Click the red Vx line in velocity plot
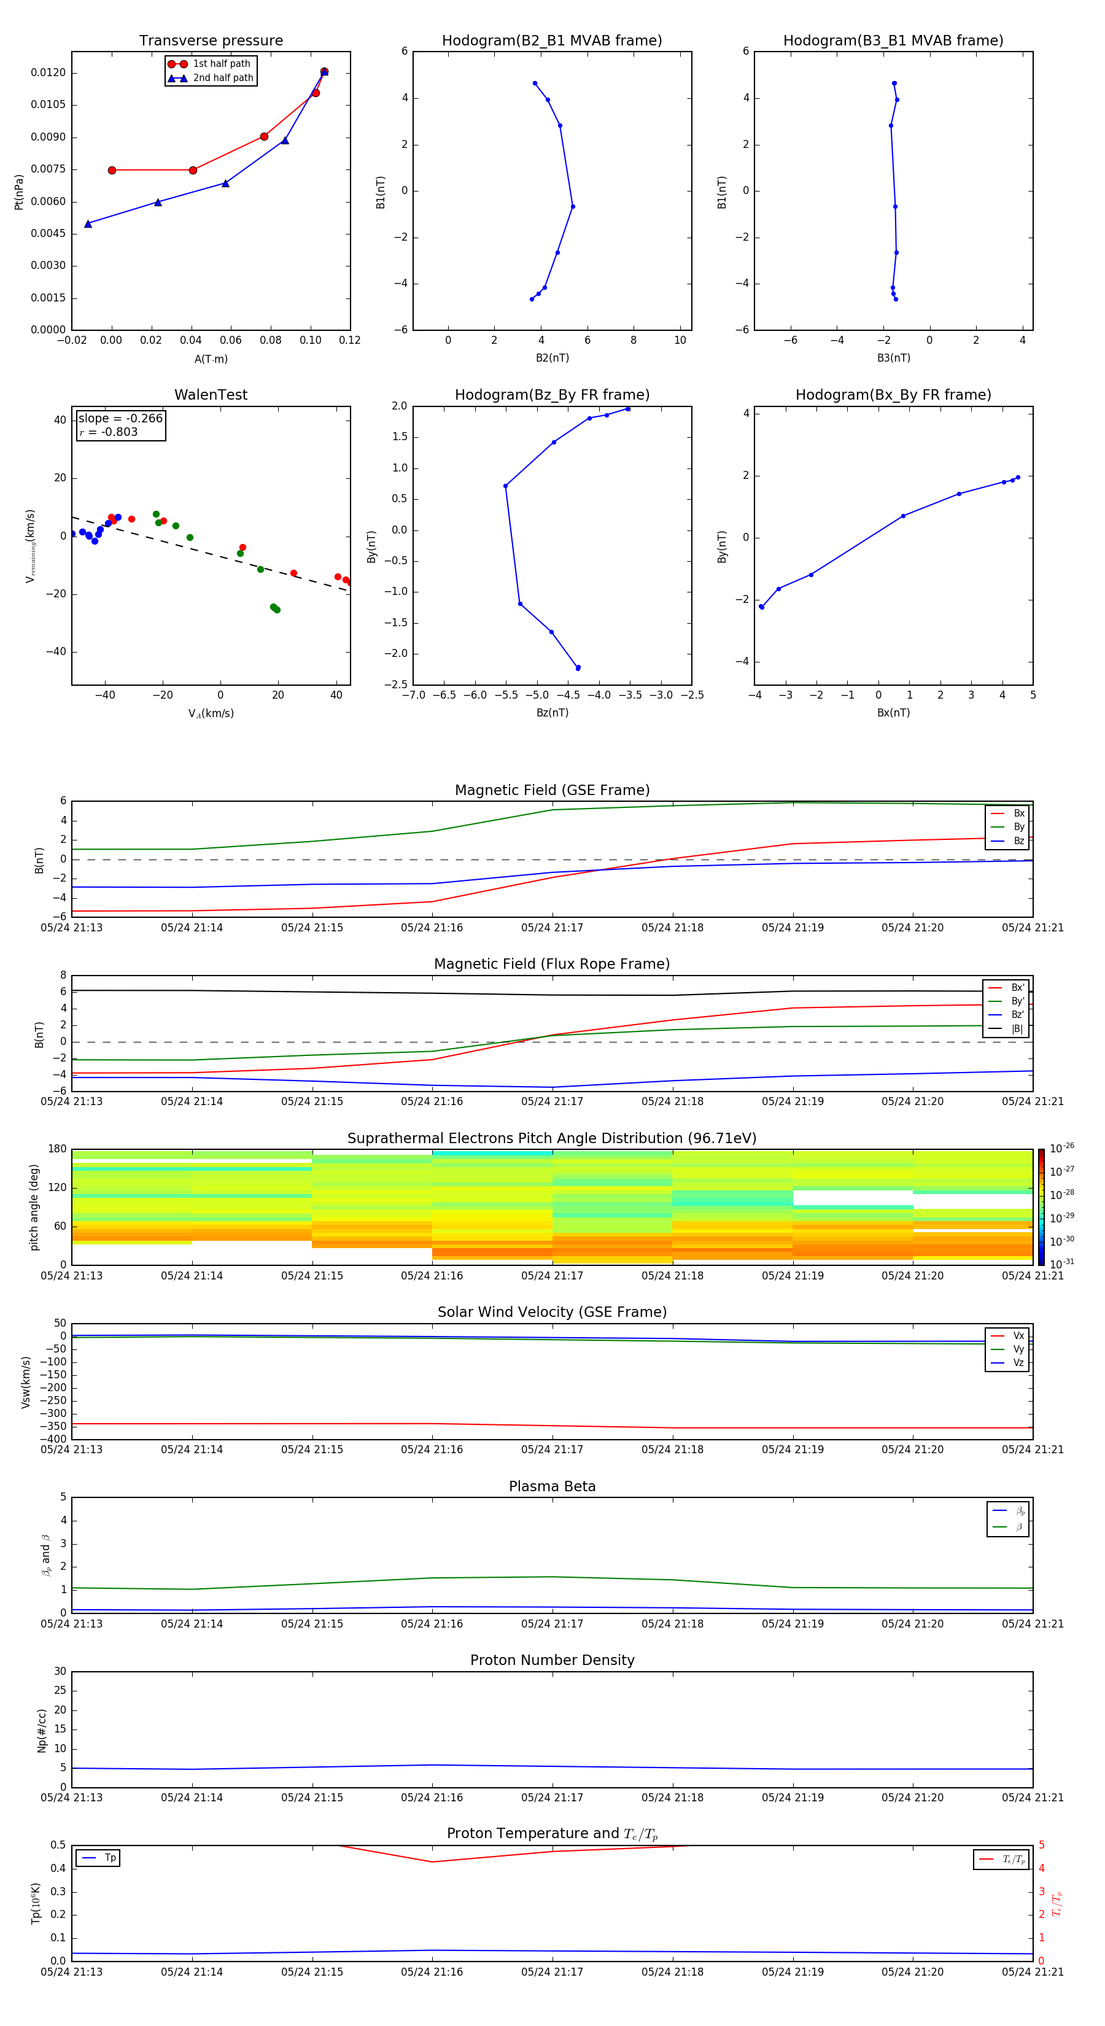This screenshot has width=1105, height=2026. (x=552, y=1426)
